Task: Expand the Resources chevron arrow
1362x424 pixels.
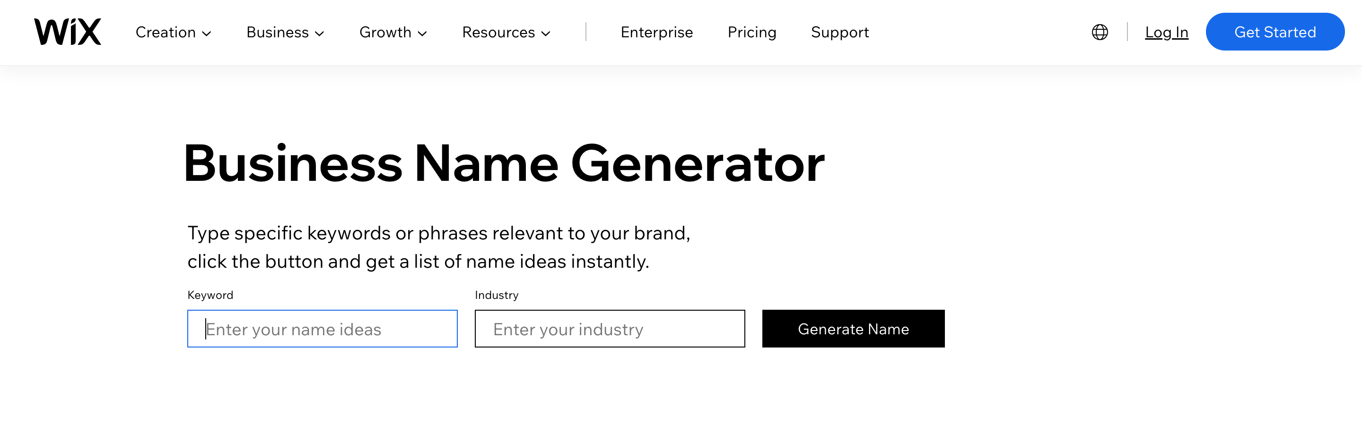Action: pyautogui.click(x=546, y=33)
